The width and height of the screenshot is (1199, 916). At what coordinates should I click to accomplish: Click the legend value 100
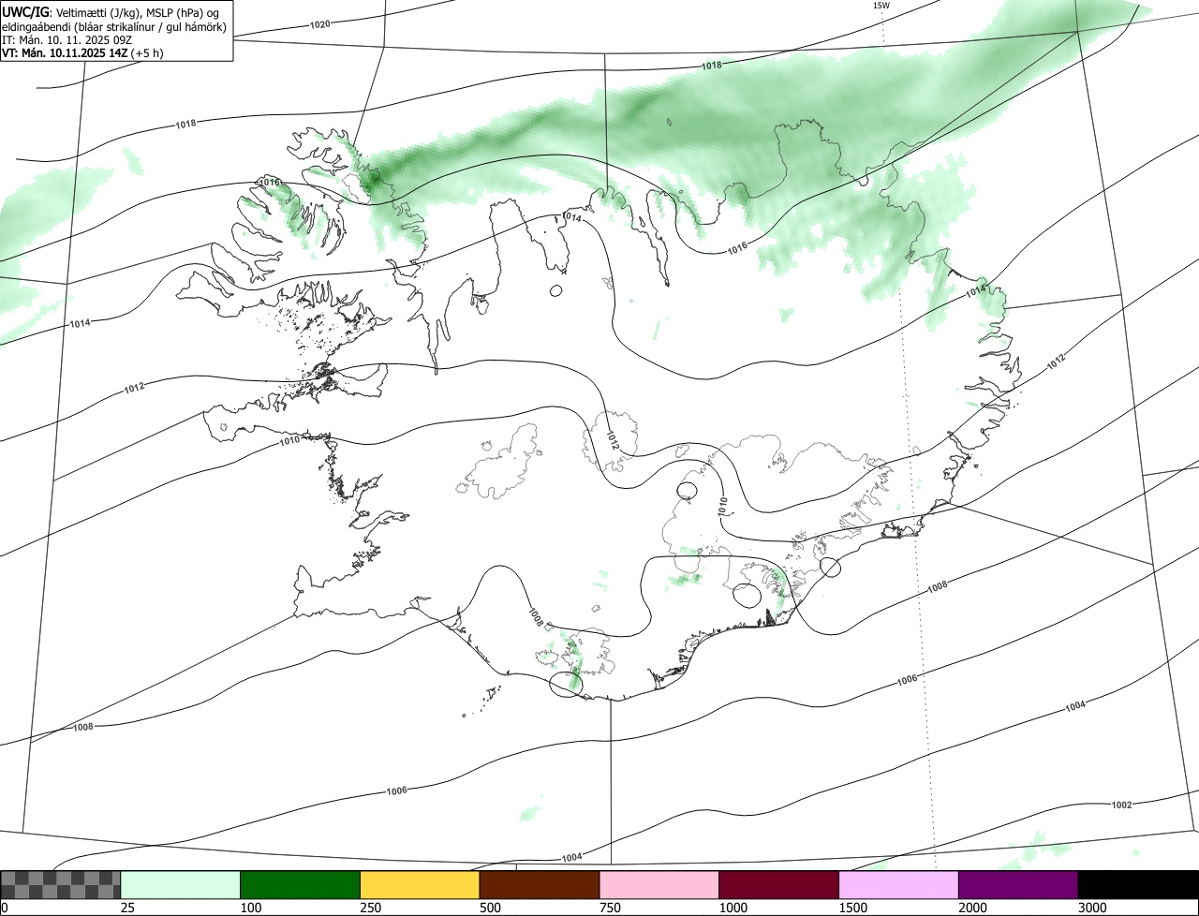click(x=251, y=908)
